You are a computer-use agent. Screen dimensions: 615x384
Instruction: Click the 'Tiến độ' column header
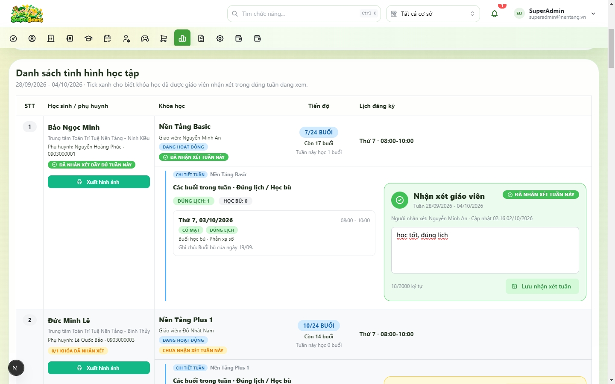319,106
